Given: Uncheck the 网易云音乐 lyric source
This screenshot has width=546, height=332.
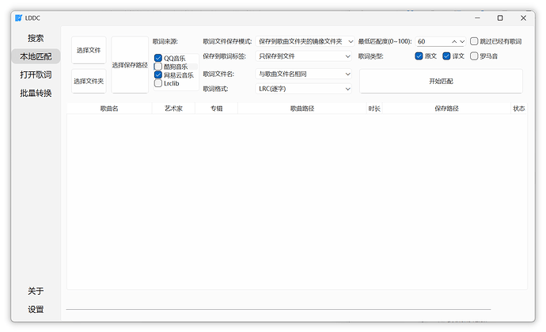Looking at the screenshot, I should coord(158,75).
